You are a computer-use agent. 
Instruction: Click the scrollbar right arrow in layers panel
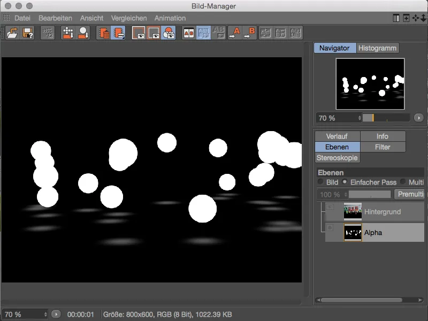pos(420,300)
